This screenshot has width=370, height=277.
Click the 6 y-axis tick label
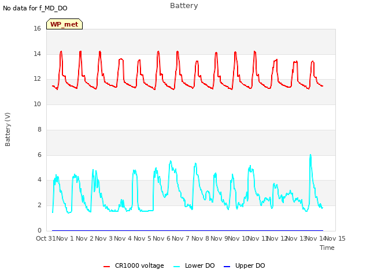[39, 155]
